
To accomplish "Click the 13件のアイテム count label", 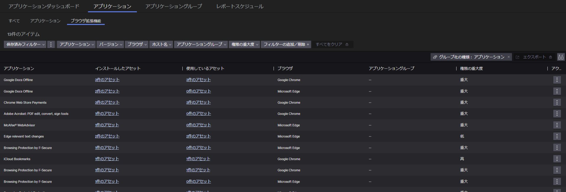I will [x=24, y=34].
